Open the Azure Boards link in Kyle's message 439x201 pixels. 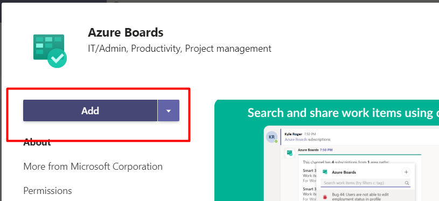[x=296, y=139]
